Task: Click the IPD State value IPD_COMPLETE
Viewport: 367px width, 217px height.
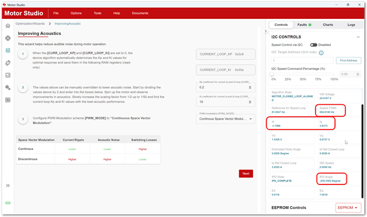Action: point(282,181)
